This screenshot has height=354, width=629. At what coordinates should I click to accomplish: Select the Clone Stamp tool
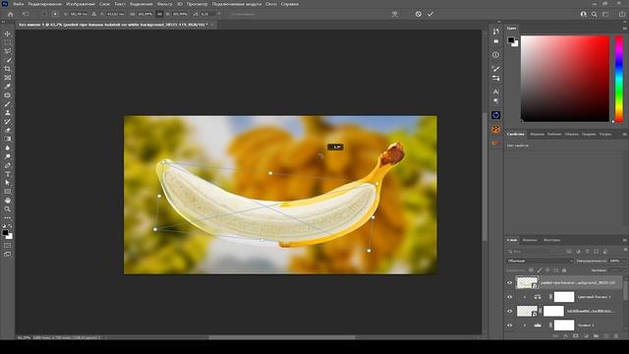click(7, 113)
